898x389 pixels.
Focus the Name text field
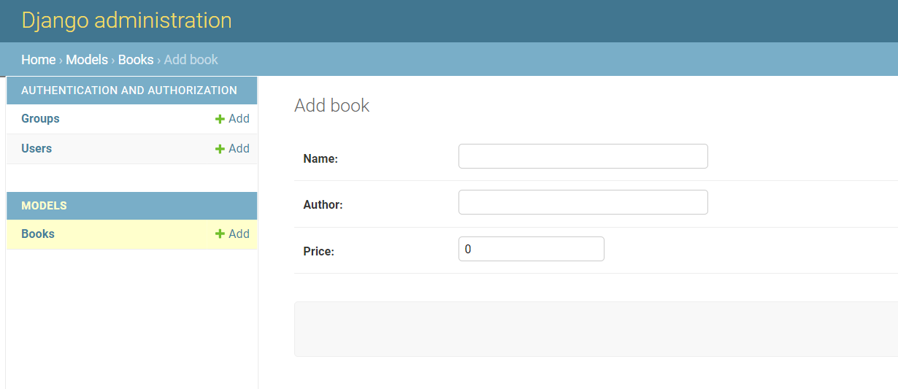point(583,156)
